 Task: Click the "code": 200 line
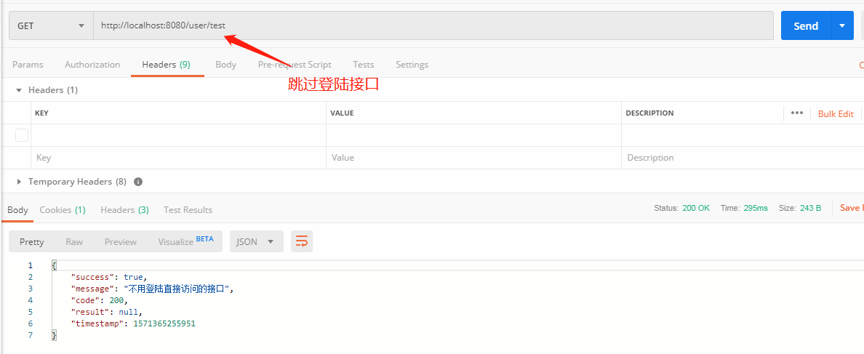99,300
